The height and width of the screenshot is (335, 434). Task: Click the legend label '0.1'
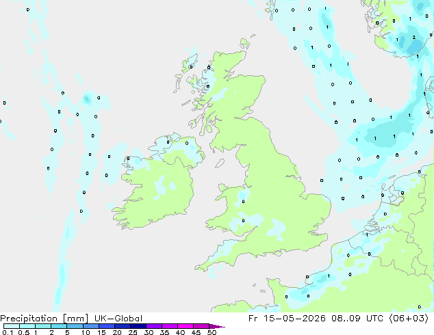(x=7, y=332)
